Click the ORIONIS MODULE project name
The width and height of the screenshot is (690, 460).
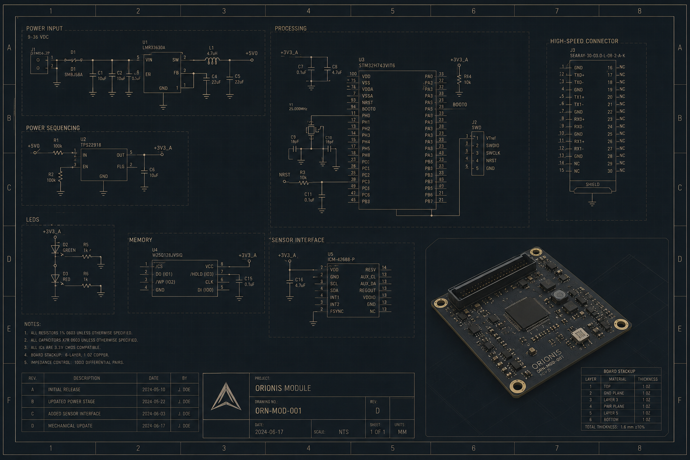click(283, 388)
